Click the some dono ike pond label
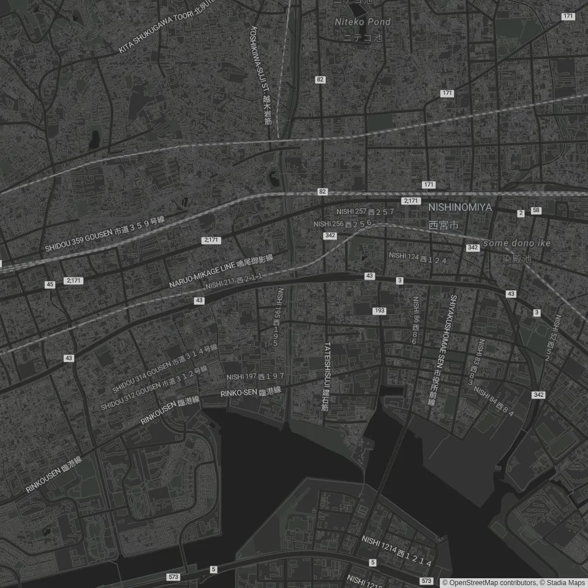 pos(516,243)
